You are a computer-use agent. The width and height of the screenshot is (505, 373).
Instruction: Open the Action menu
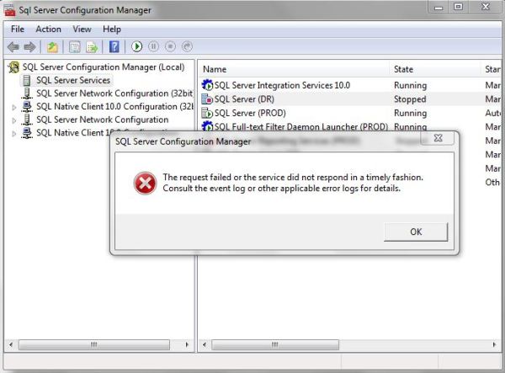point(48,29)
